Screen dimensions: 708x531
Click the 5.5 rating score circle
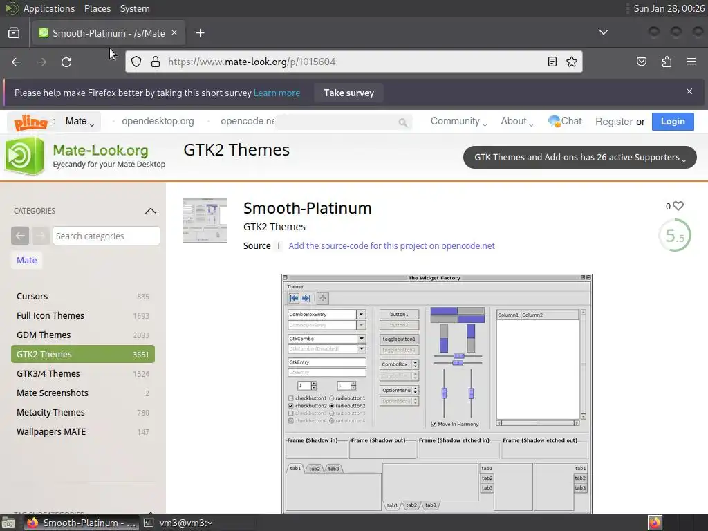point(675,235)
